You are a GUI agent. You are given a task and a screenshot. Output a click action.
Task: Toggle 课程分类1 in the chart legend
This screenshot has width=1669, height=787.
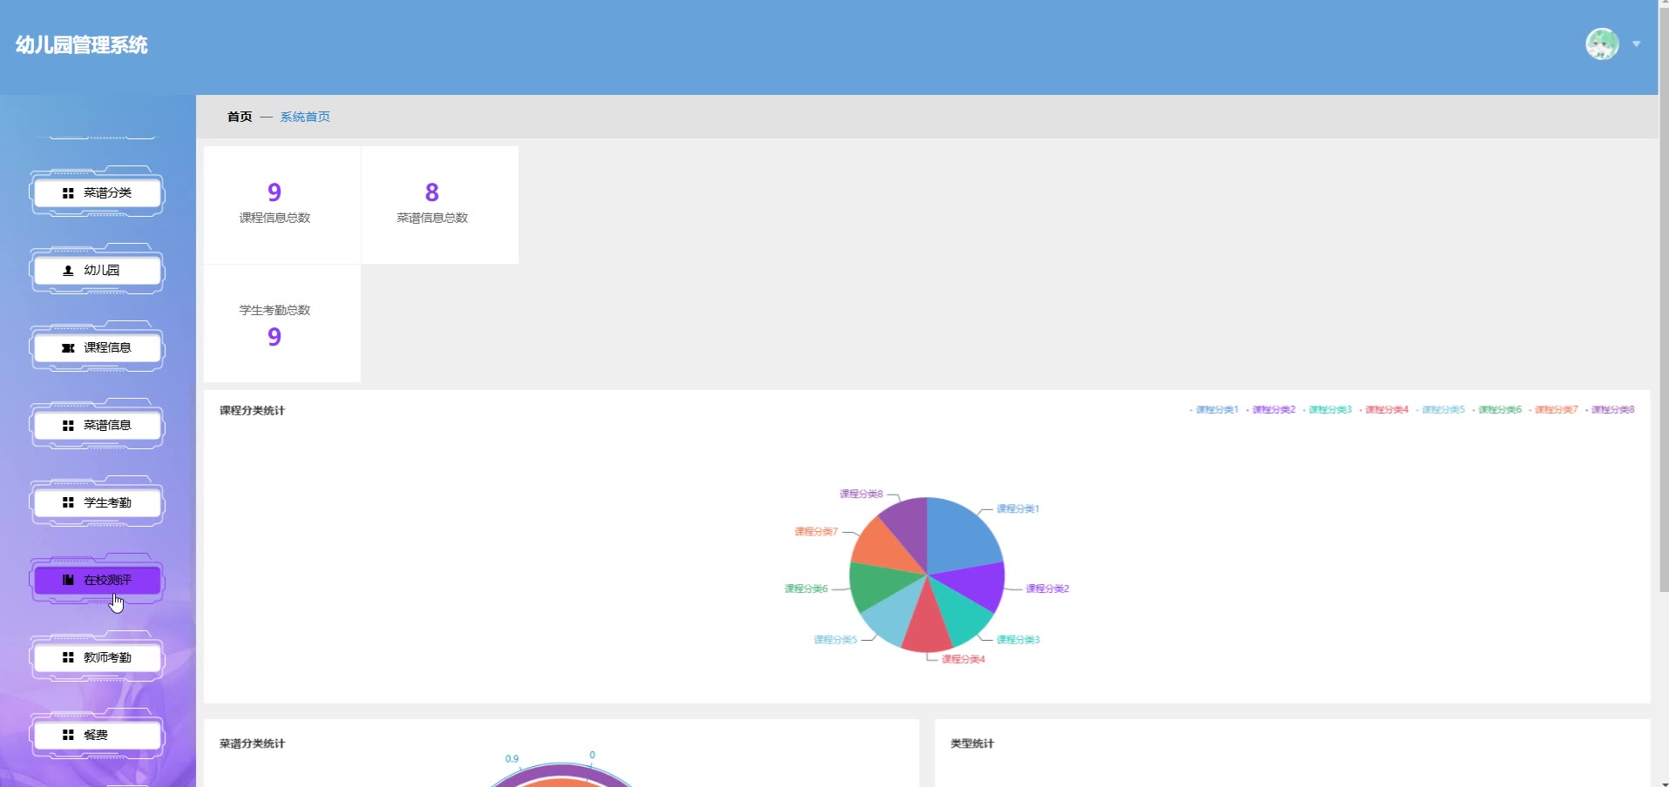[1214, 410]
